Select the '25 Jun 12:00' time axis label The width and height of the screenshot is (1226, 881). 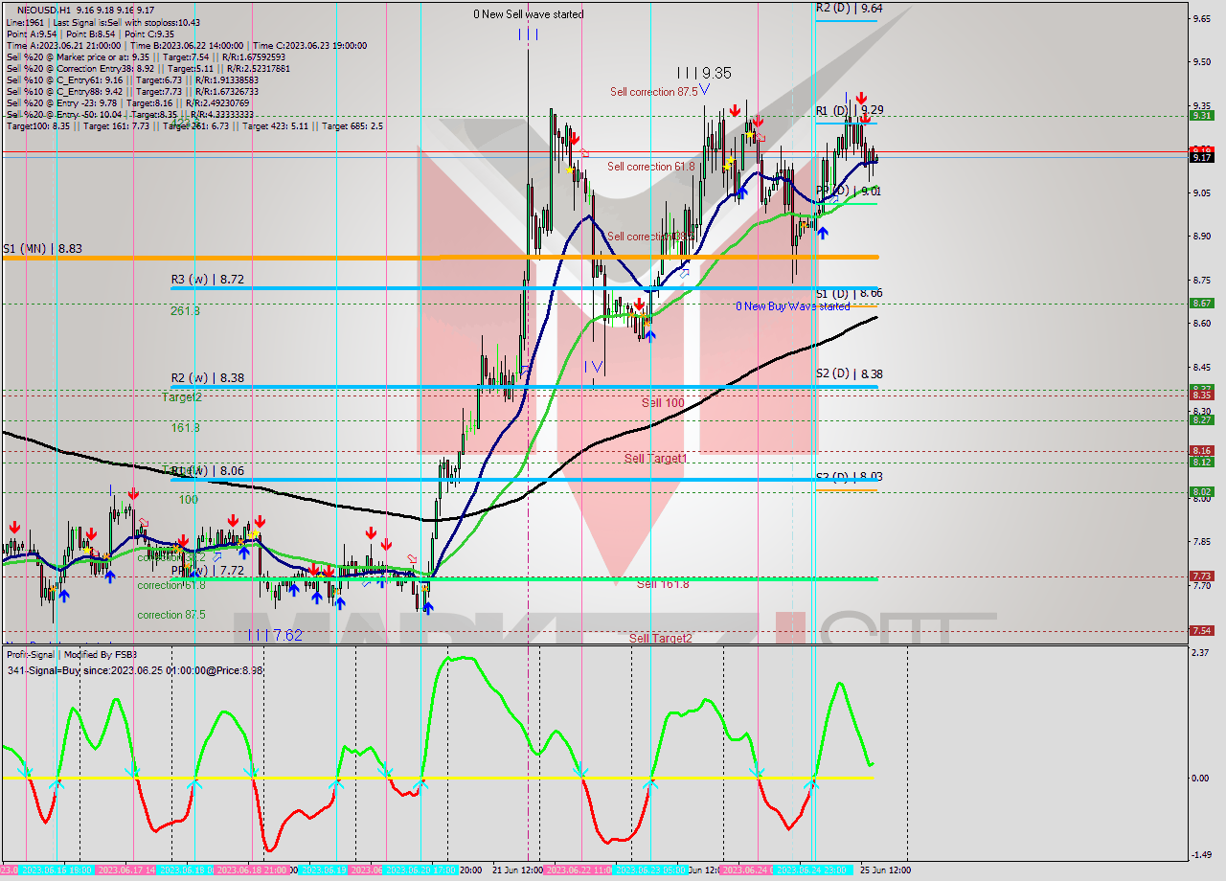[885, 870]
